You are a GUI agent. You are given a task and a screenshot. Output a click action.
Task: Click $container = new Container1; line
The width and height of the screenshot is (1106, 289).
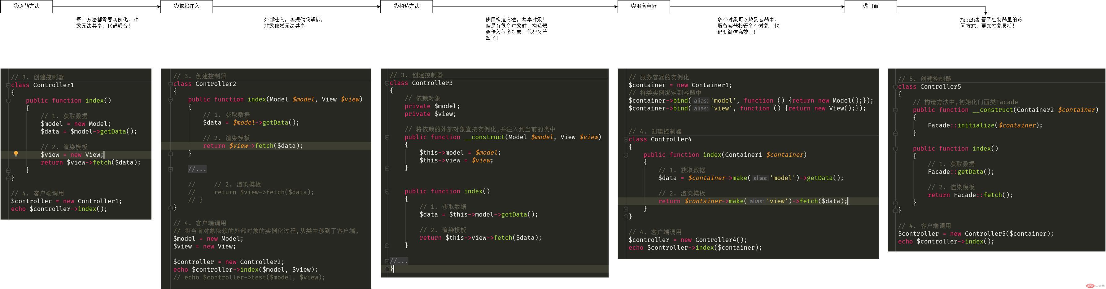(x=680, y=85)
